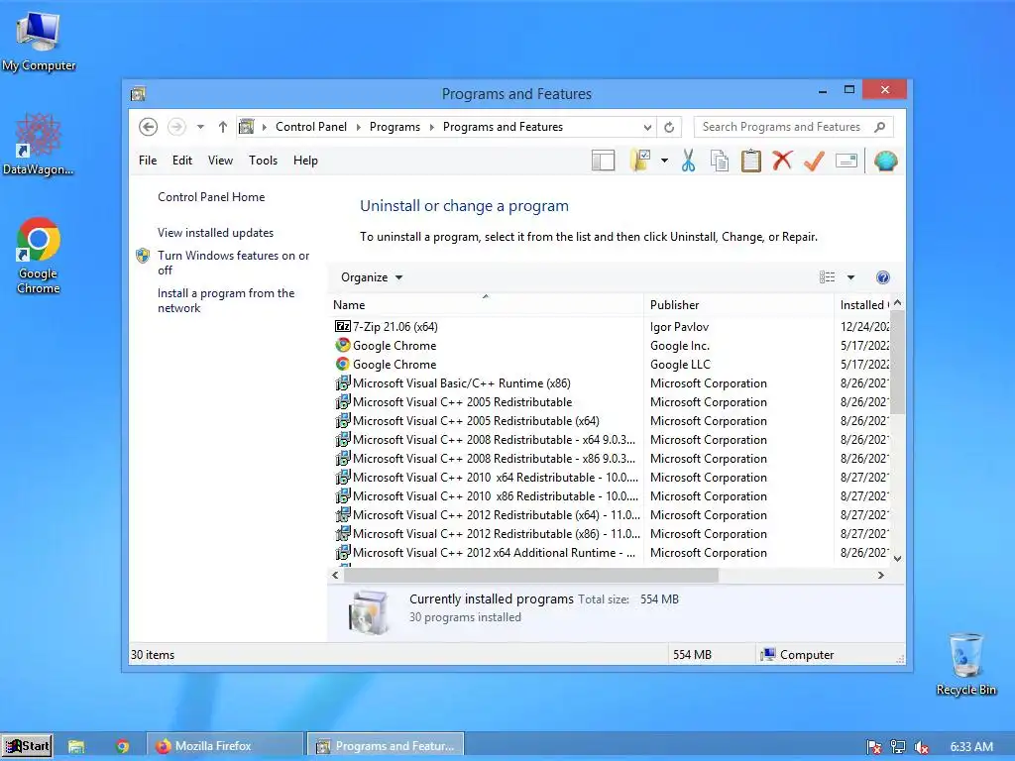Screen dimensions: 1015x761
Task: Expand arrow after Control Panel breadcrumb
Action: (359, 128)
